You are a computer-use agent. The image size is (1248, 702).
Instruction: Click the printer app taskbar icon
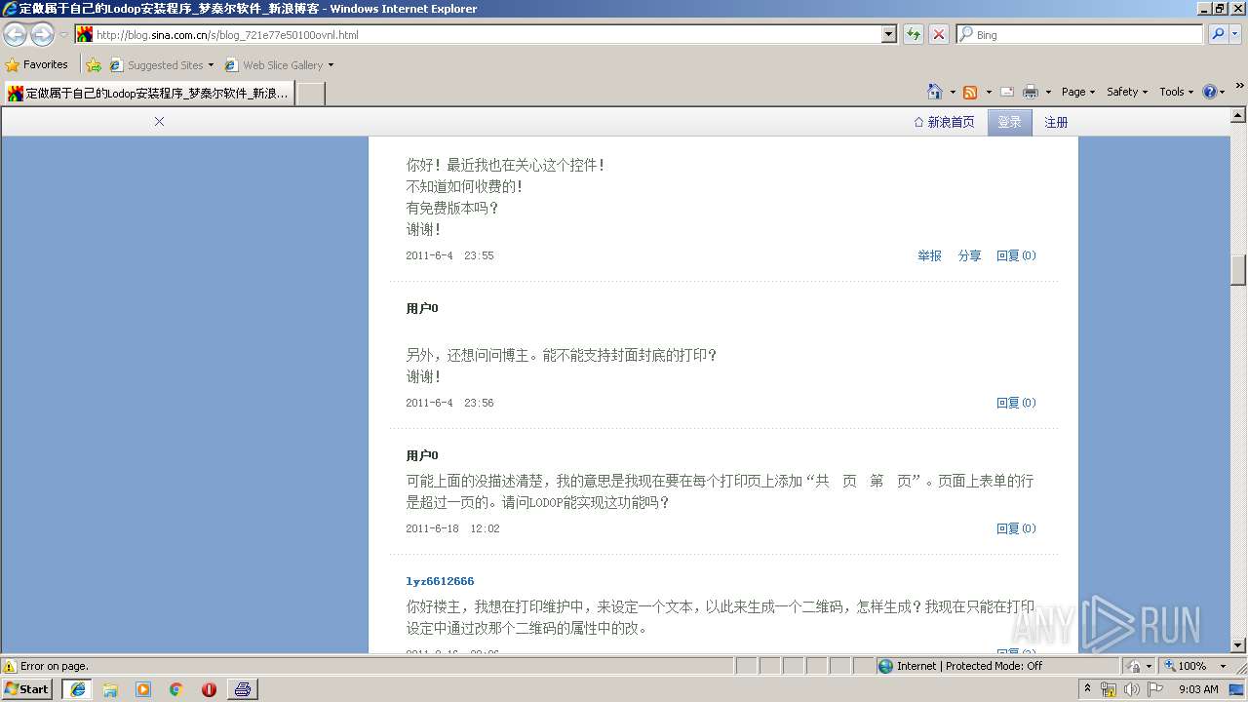coord(243,689)
